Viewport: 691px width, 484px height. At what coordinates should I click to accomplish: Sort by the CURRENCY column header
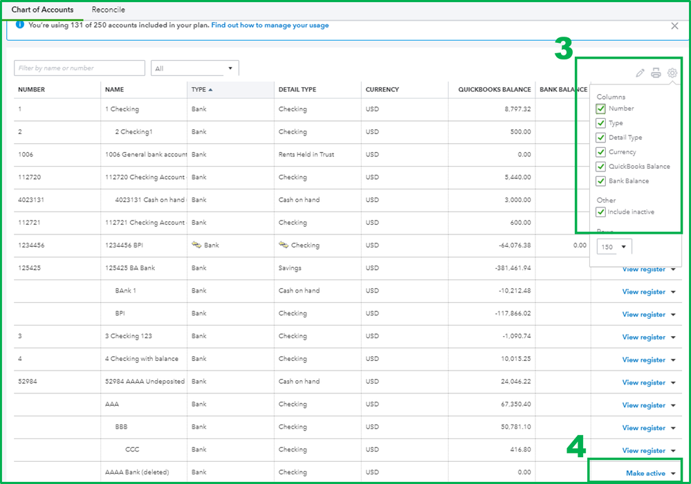point(382,89)
